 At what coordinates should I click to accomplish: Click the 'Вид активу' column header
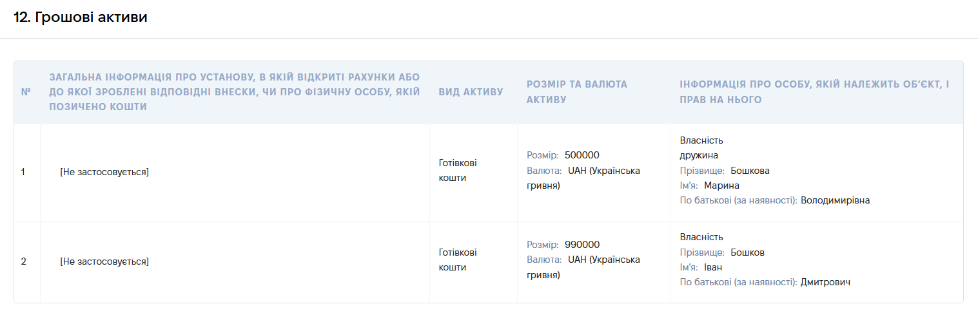pos(471,92)
